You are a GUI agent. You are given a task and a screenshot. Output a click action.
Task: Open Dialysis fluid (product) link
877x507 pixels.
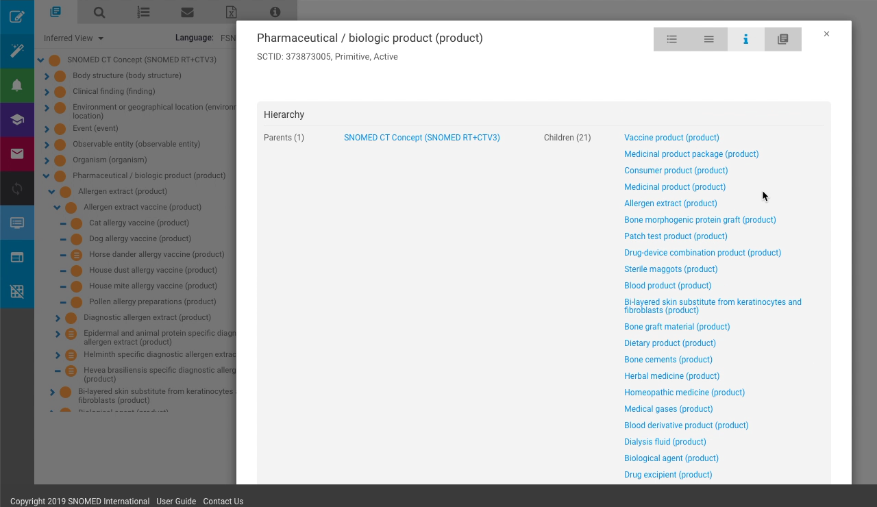click(x=665, y=442)
